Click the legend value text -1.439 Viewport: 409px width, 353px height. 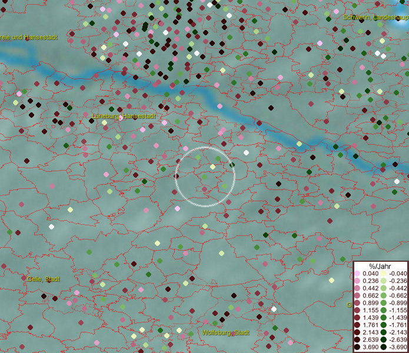(x=398, y=318)
